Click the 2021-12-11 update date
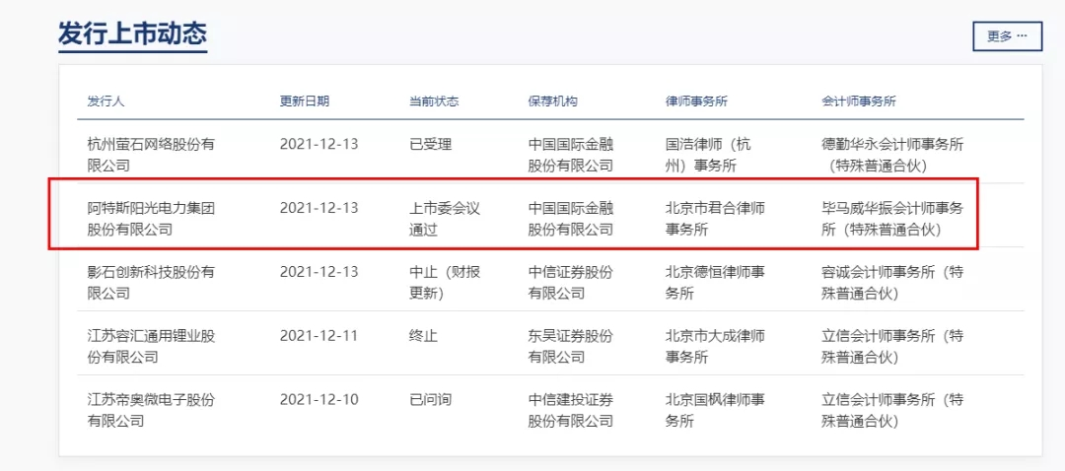Screen dimensions: 1065x471 319,335
